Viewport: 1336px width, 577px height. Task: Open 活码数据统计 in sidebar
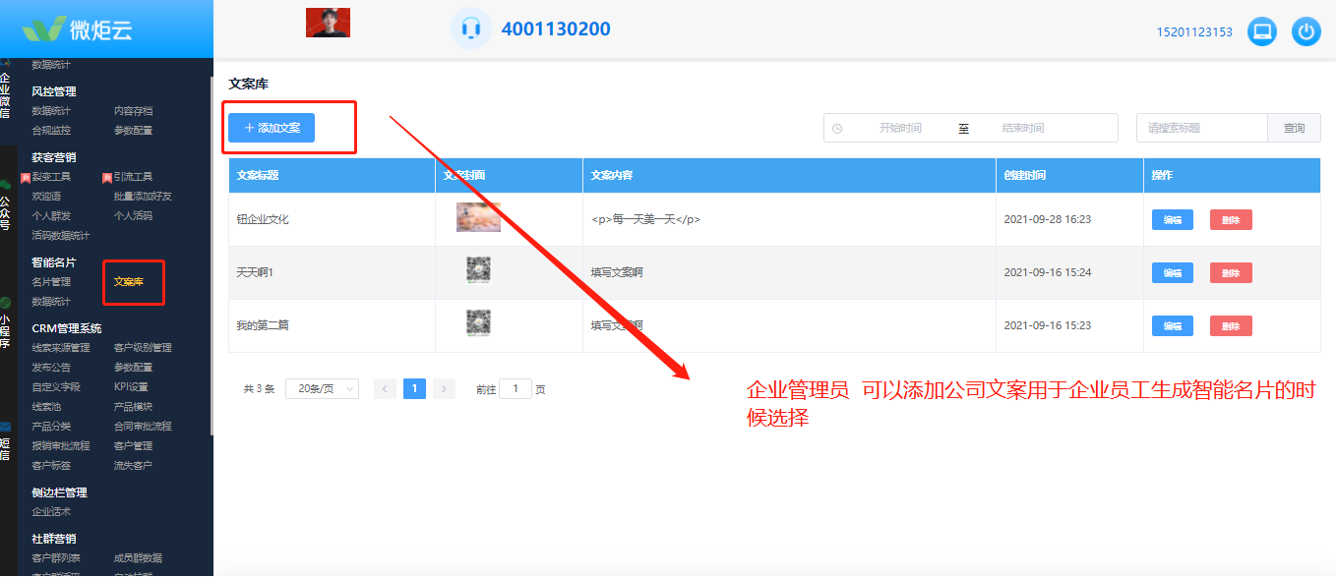(x=61, y=235)
